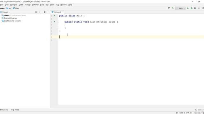Open the Edit menu
204x114 pixels.
[2, 5]
